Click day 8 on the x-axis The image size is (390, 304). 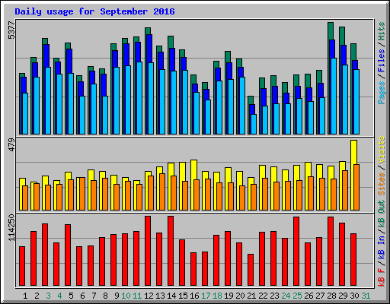pyautogui.click(x=105, y=296)
